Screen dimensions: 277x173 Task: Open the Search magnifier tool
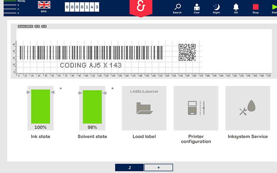177,7
